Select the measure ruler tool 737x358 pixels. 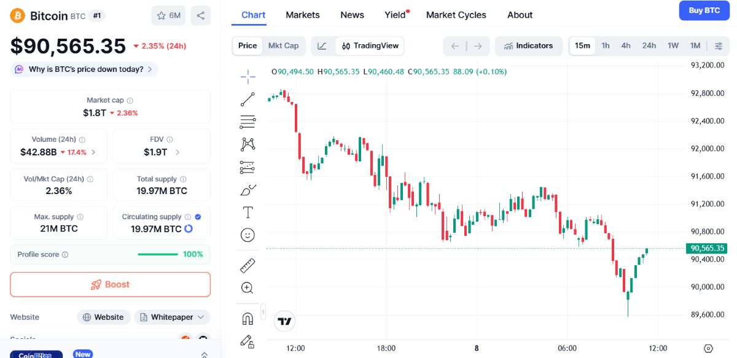(x=248, y=265)
